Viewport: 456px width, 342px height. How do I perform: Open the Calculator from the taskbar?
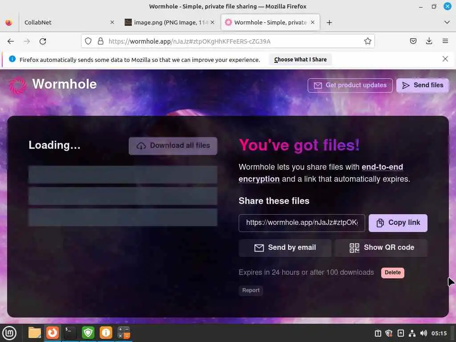pos(124,333)
